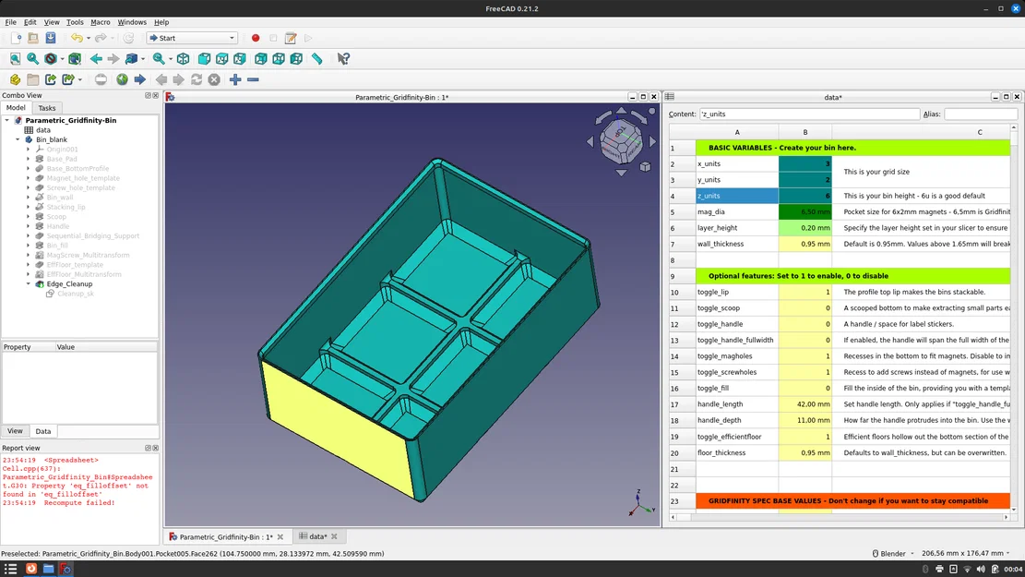Switch to the Tasks tab
Screen dimensions: 1025x577
click(46, 107)
